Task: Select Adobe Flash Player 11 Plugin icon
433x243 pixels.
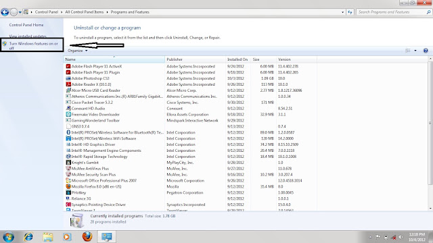Action: coord(68,72)
